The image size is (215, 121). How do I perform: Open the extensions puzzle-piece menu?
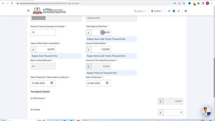(x=199, y=3)
